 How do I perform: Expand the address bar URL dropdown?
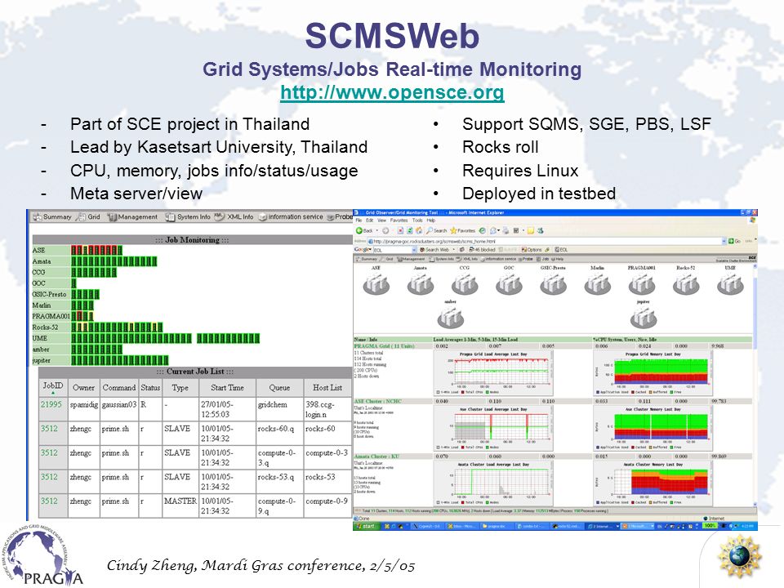coord(724,242)
